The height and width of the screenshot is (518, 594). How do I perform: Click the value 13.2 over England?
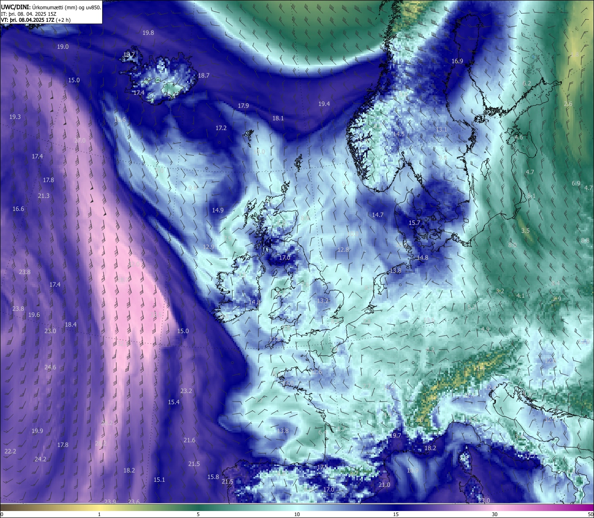[x=323, y=301]
